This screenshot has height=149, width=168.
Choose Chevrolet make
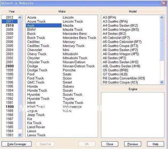pos(35,50)
